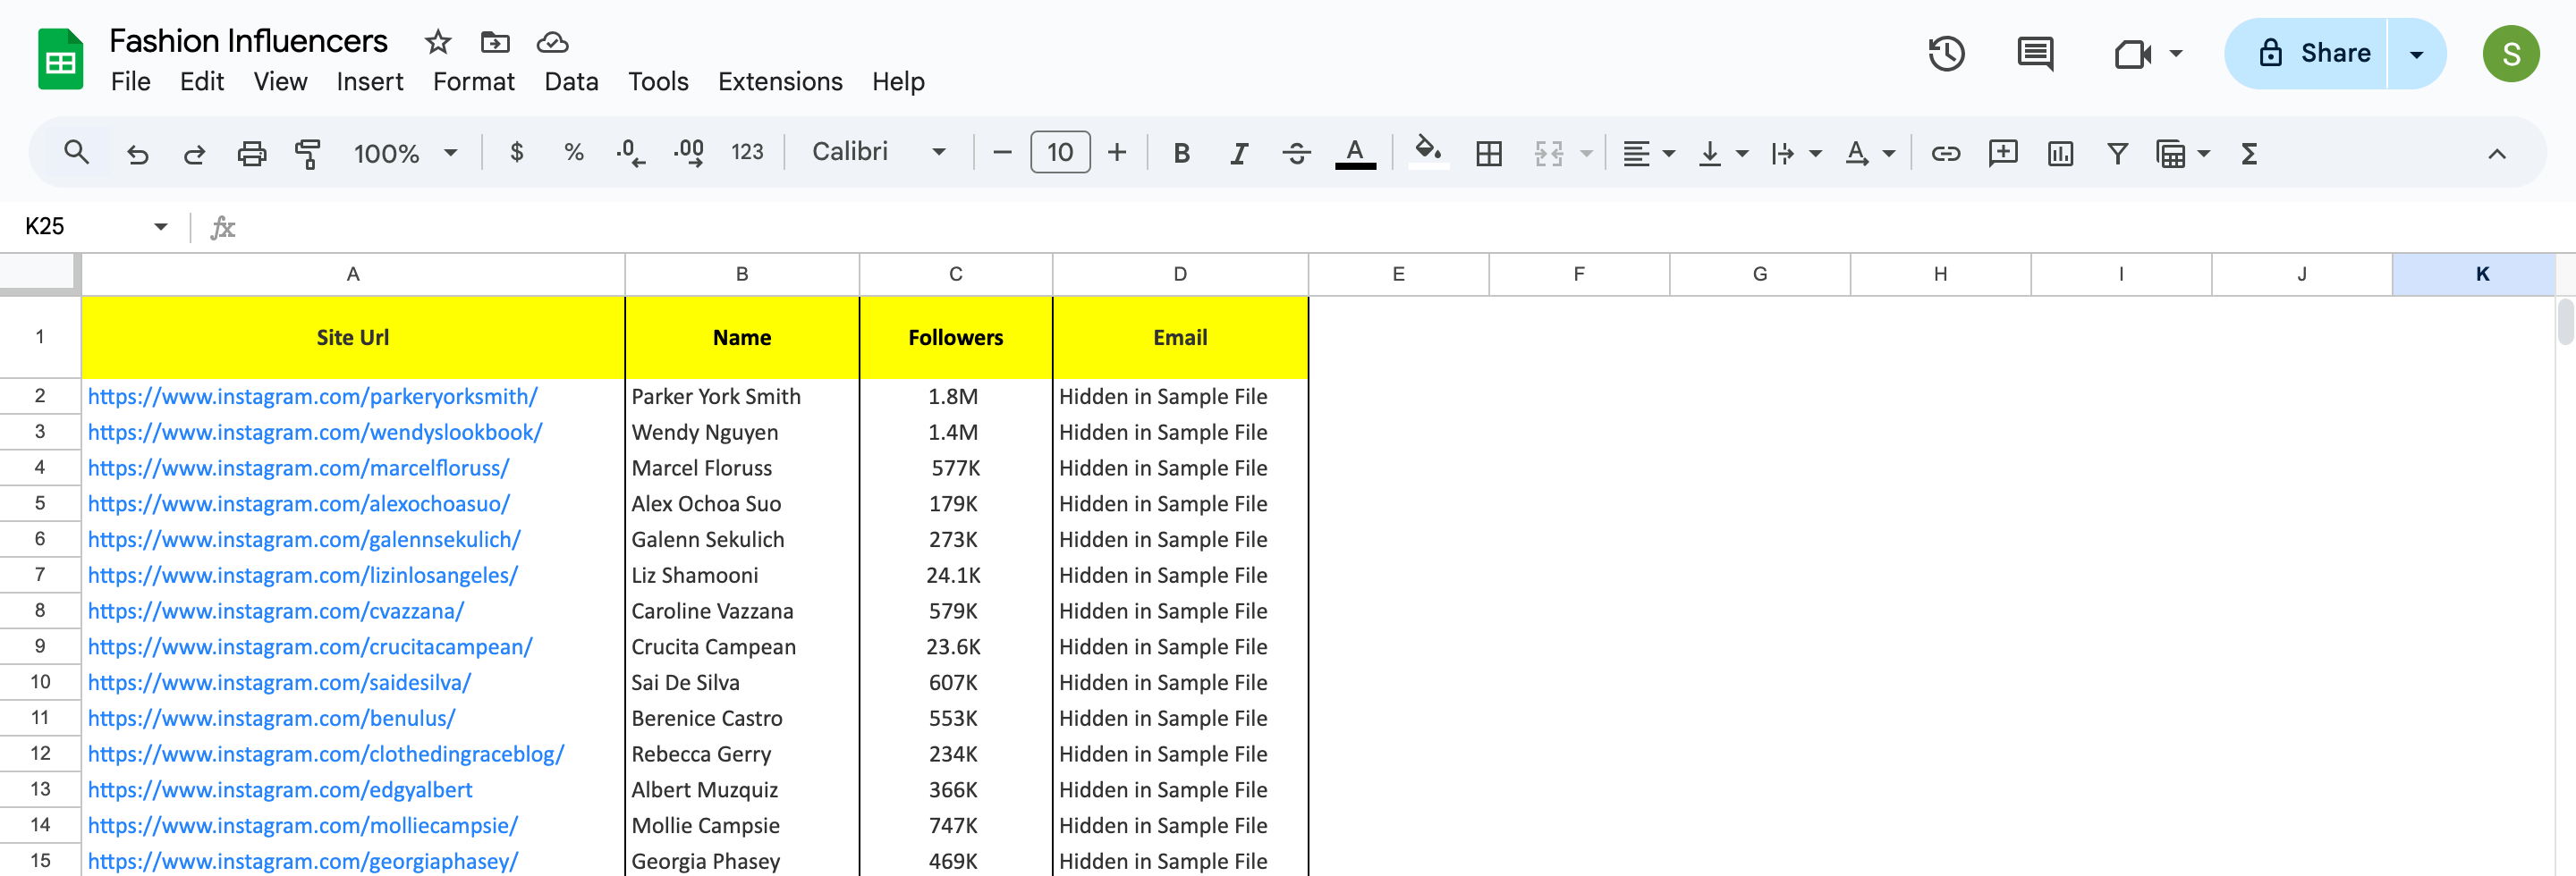Open the text color picker
2576x876 pixels.
[1355, 153]
